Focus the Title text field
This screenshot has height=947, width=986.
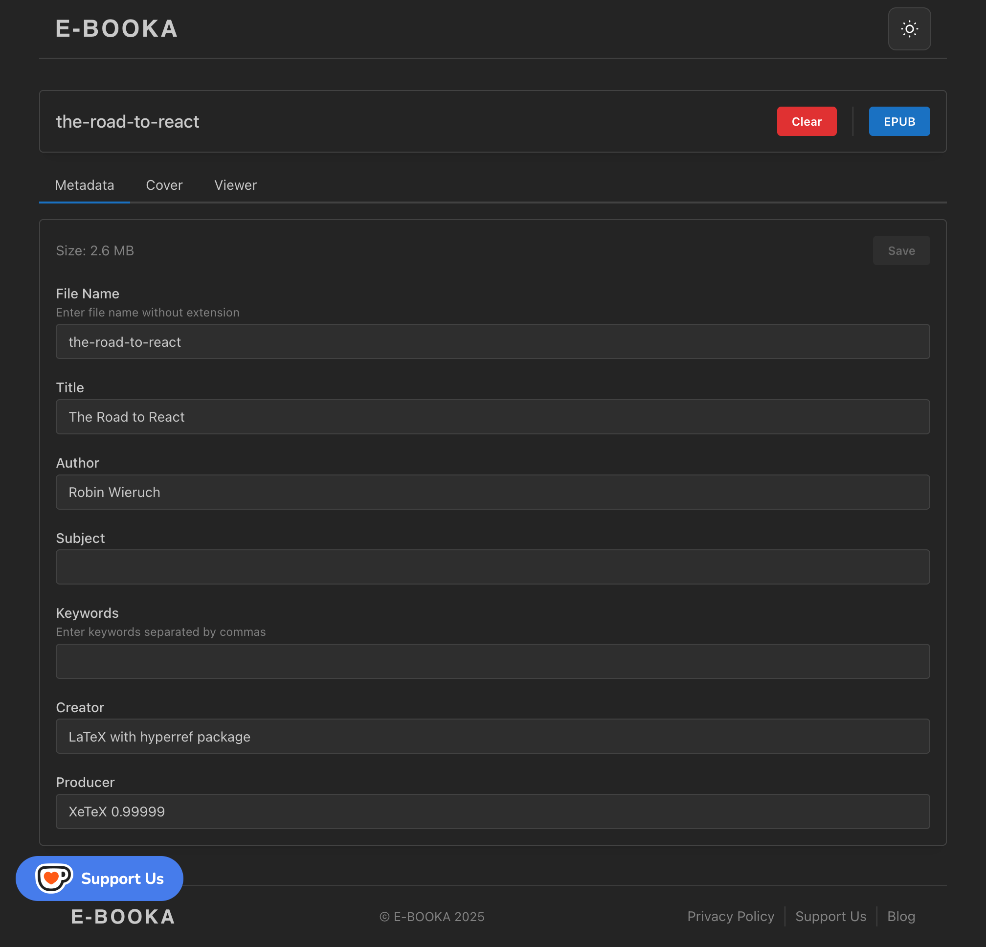493,417
